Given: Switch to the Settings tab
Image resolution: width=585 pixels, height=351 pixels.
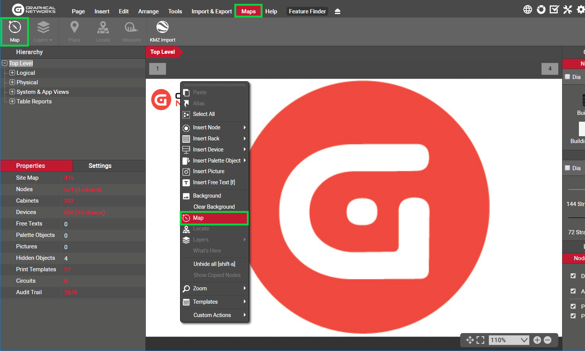Looking at the screenshot, I should click(100, 166).
